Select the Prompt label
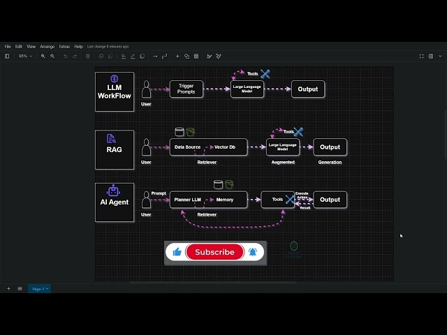 (x=159, y=193)
